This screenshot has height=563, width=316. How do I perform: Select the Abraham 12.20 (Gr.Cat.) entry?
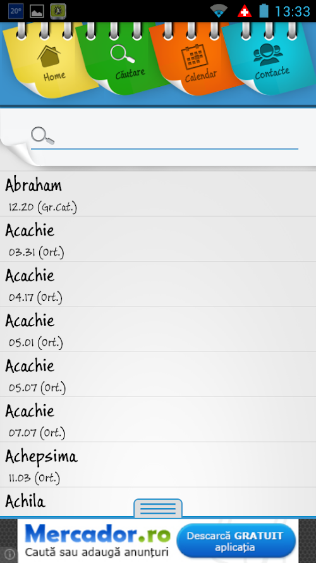pos(158,194)
